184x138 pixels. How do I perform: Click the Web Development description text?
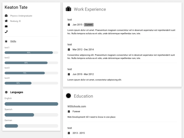pyautogui.click(x=91, y=117)
